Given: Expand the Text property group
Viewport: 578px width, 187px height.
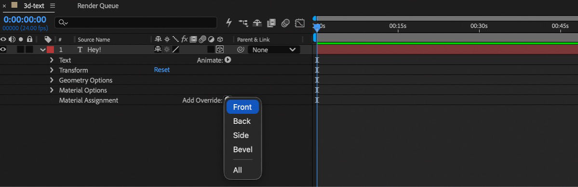Looking at the screenshot, I should (x=52, y=60).
